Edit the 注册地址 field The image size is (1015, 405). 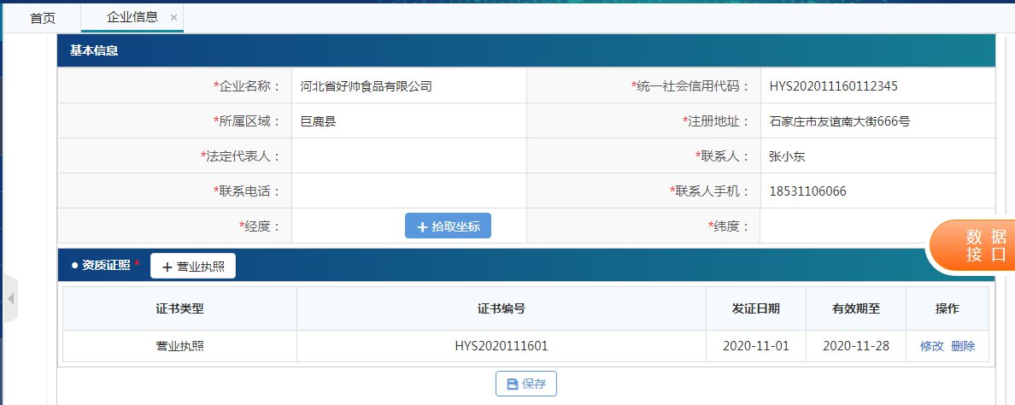point(877,121)
